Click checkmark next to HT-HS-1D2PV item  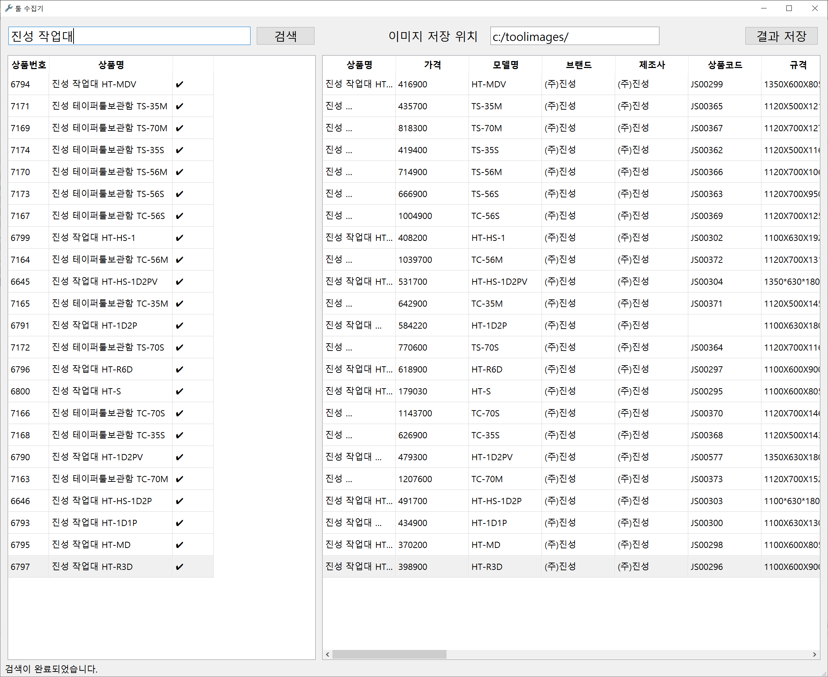180,281
